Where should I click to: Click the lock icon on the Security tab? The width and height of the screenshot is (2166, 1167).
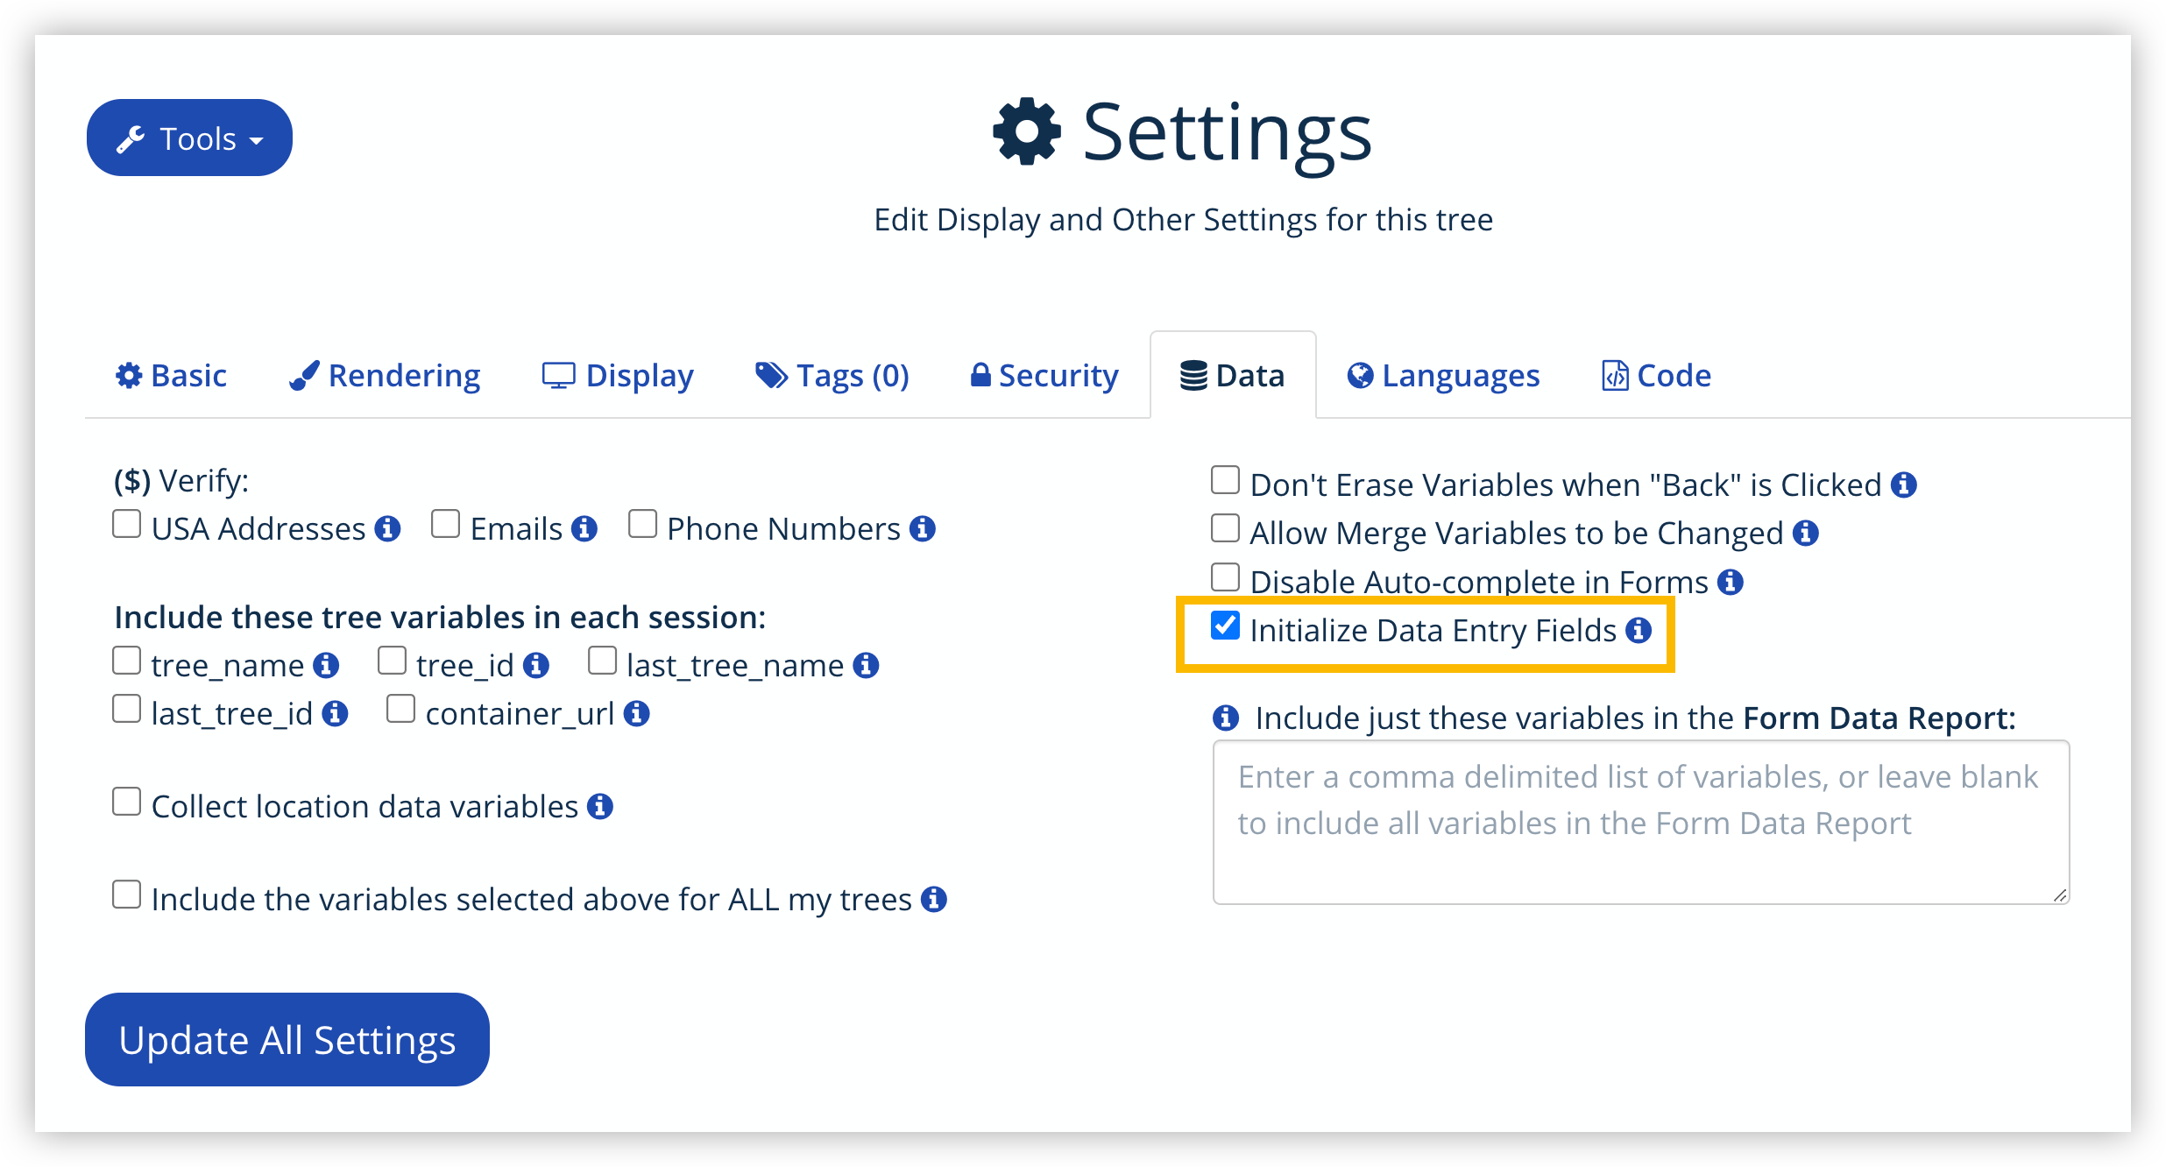coord(980,375)
